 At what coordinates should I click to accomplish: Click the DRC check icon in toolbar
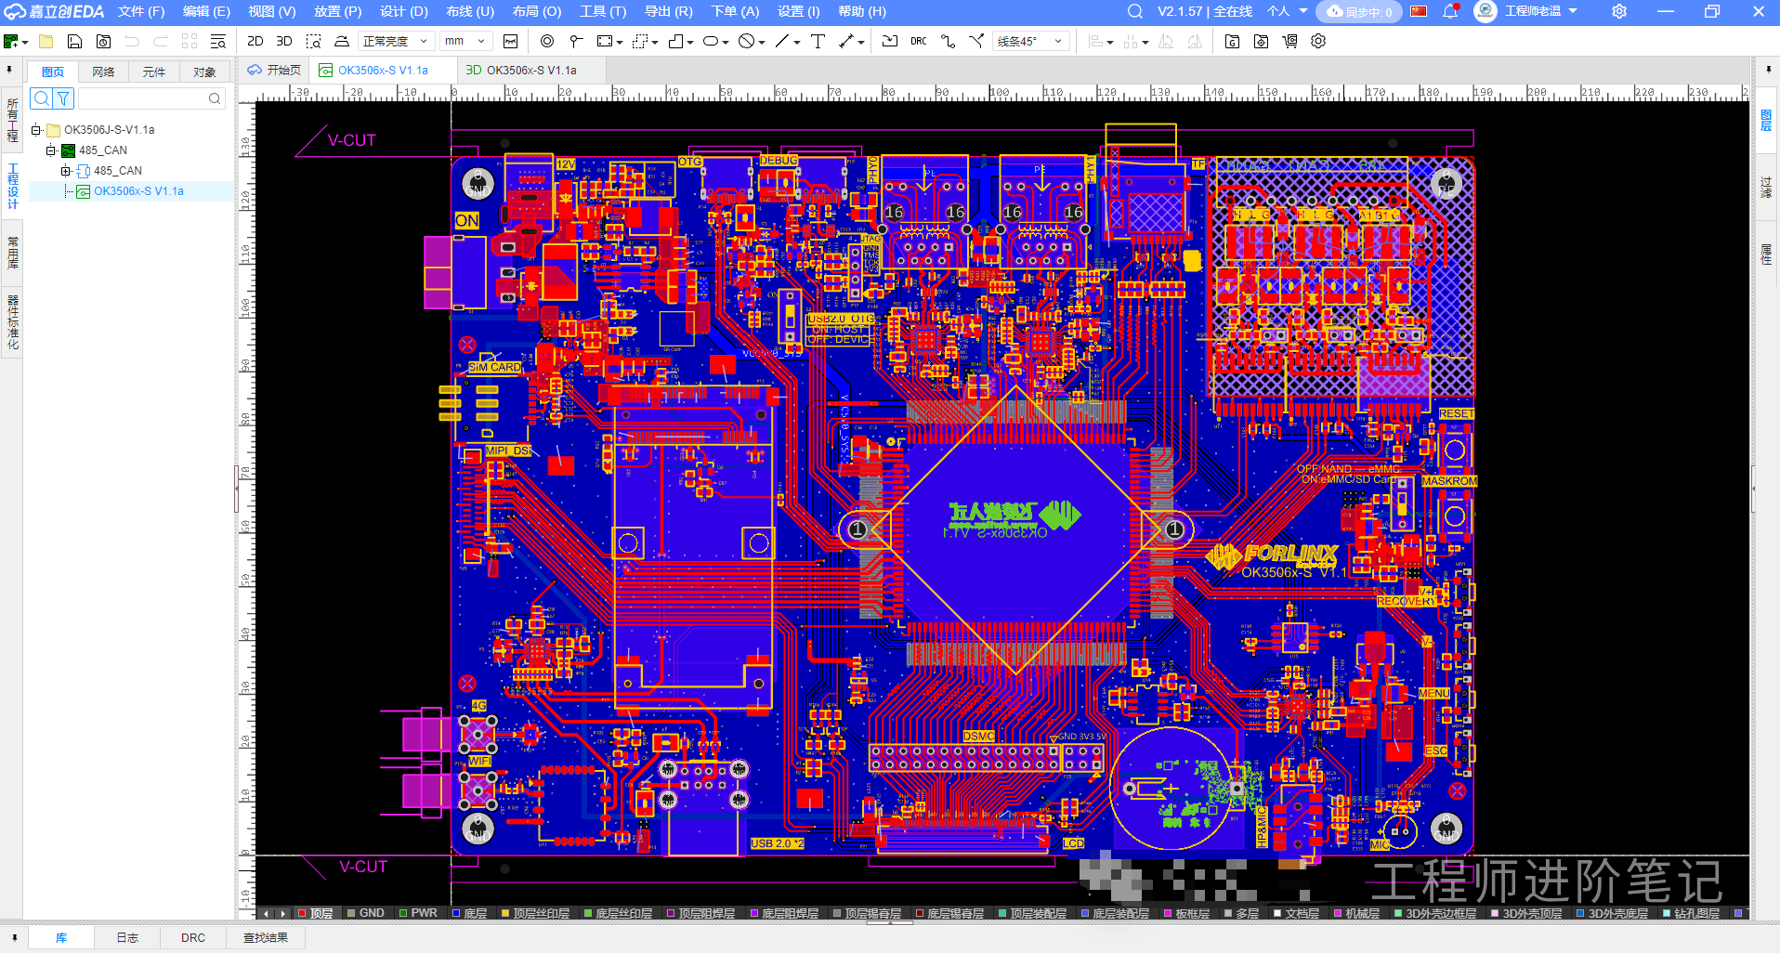click(x=918, y=41)
